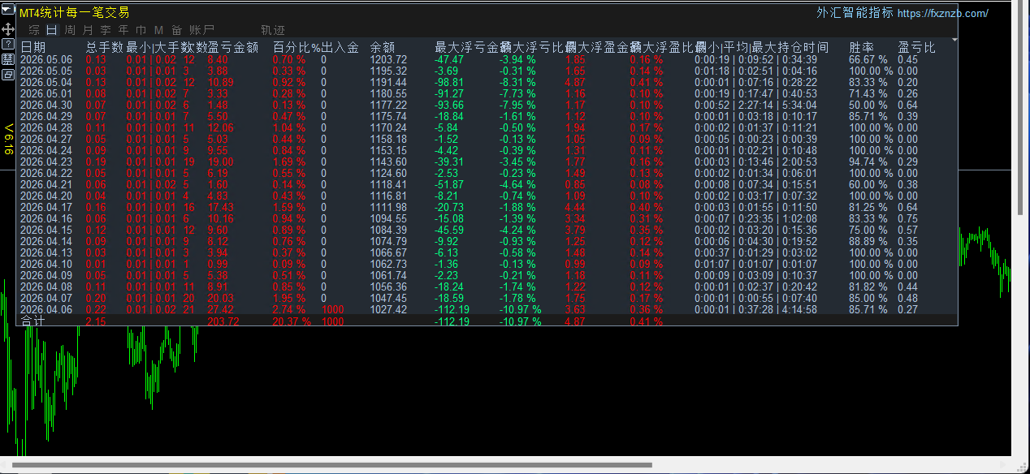Click the MT4统计每一笔交易 title
Viewport: 1030px width, 474px height.
pos(74,13)
